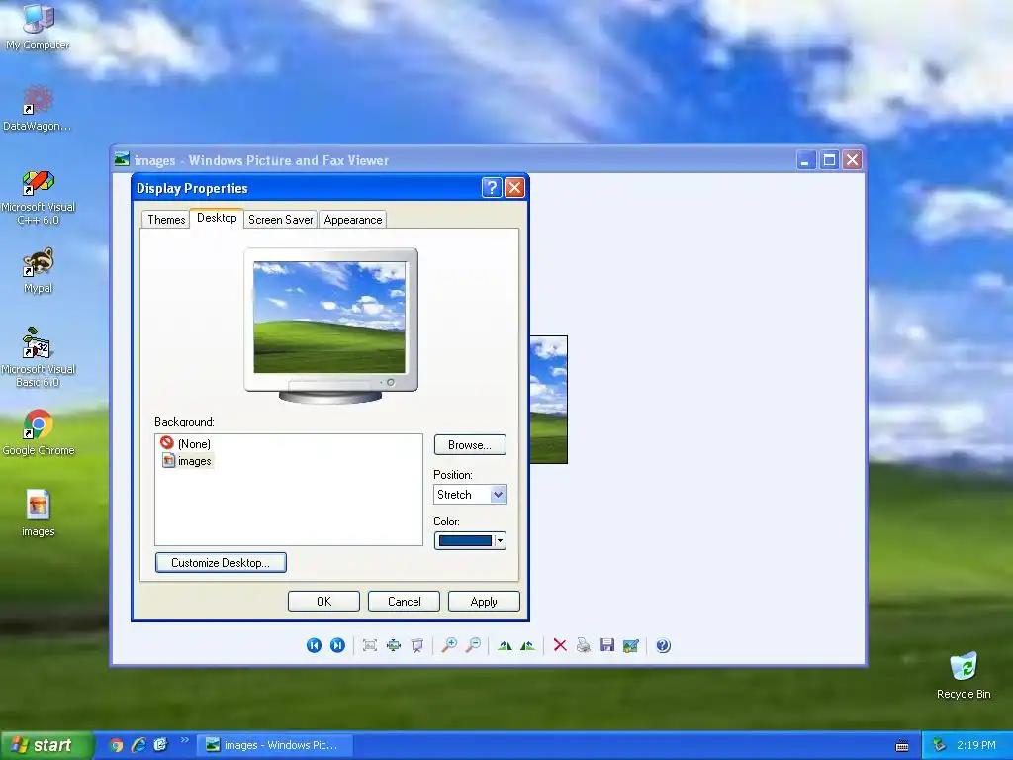Image resolution: width=1013 pixels, height=760 pixels.
Task: Open the Position dropdown showing Stretch
Action: tap(470, 495)
